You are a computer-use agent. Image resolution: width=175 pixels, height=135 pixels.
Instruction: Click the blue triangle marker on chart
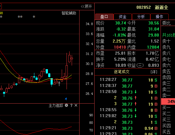pyautogui.click(x=66, y=99)
